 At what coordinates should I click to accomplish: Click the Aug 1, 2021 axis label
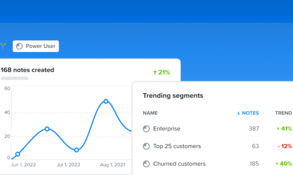coord(113,165)
